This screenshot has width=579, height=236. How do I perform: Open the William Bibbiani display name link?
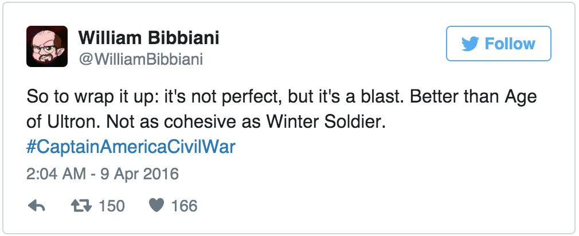coord(148,38)
